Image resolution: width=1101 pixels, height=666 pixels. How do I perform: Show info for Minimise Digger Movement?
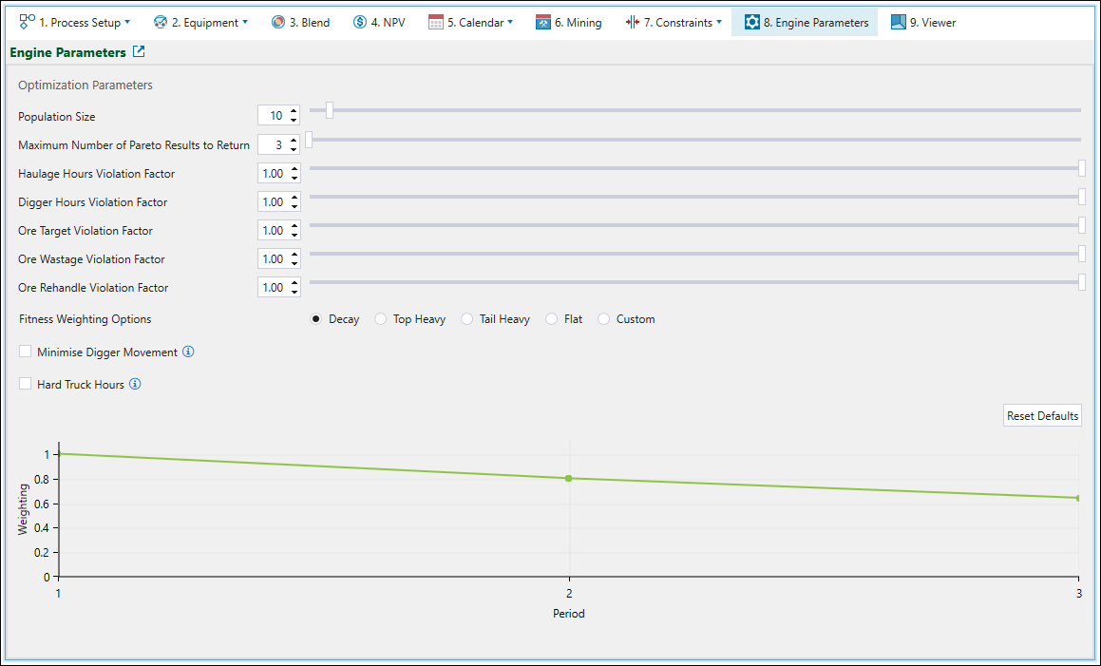tap(188, 352)
